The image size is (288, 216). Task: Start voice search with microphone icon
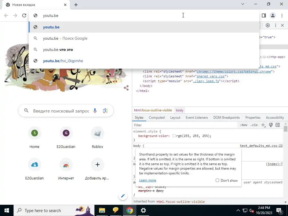[x=95, y=111]
